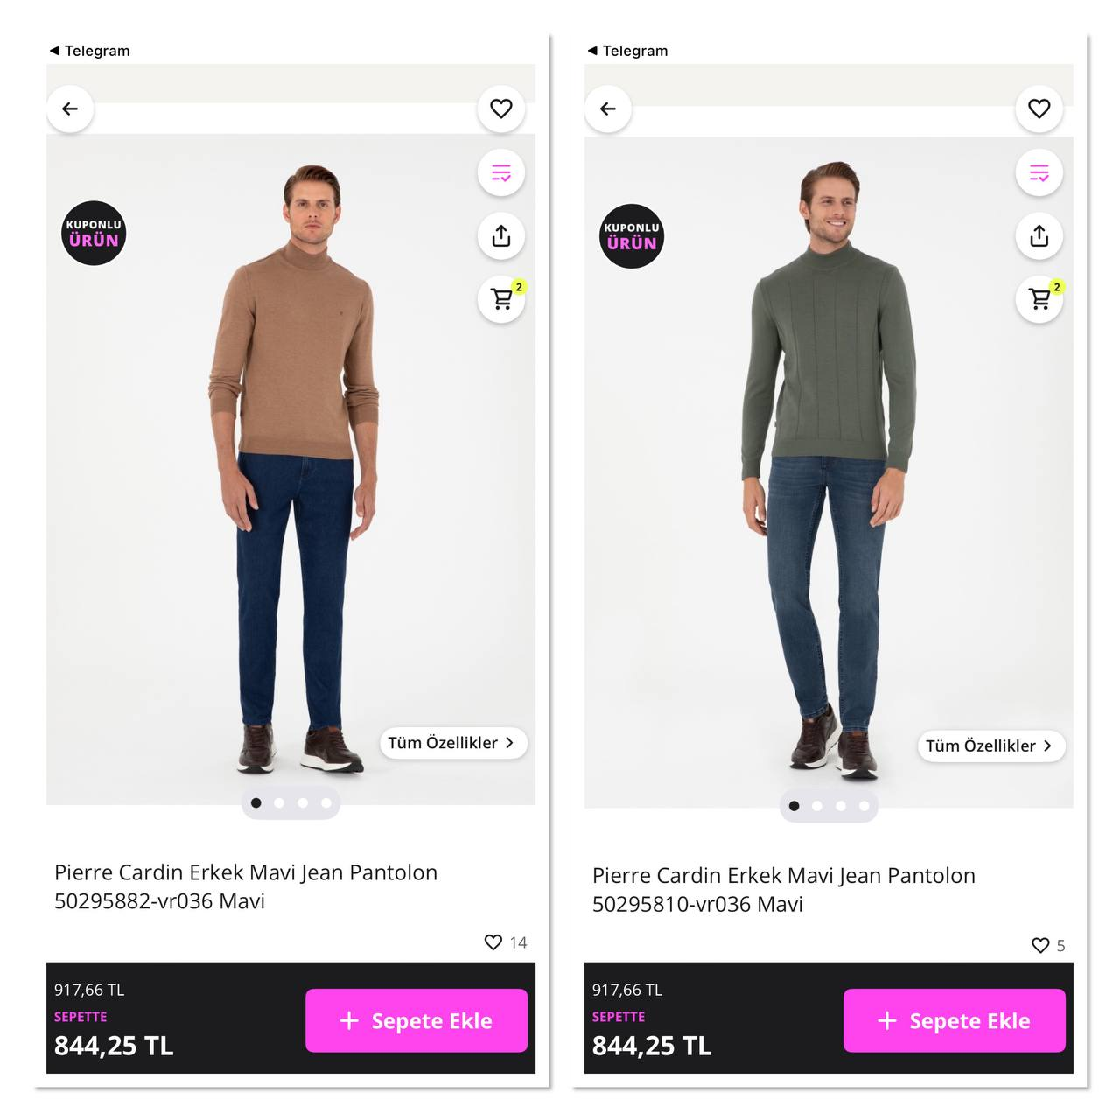Return to Telegram from right screen
The width and height of the screenshot is (1120, 1120).
pyautogui.click(x=627, y=51)
